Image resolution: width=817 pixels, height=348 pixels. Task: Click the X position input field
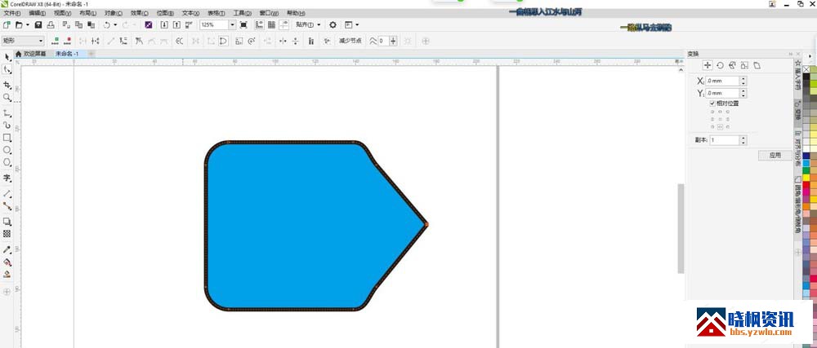pos(723,81)
